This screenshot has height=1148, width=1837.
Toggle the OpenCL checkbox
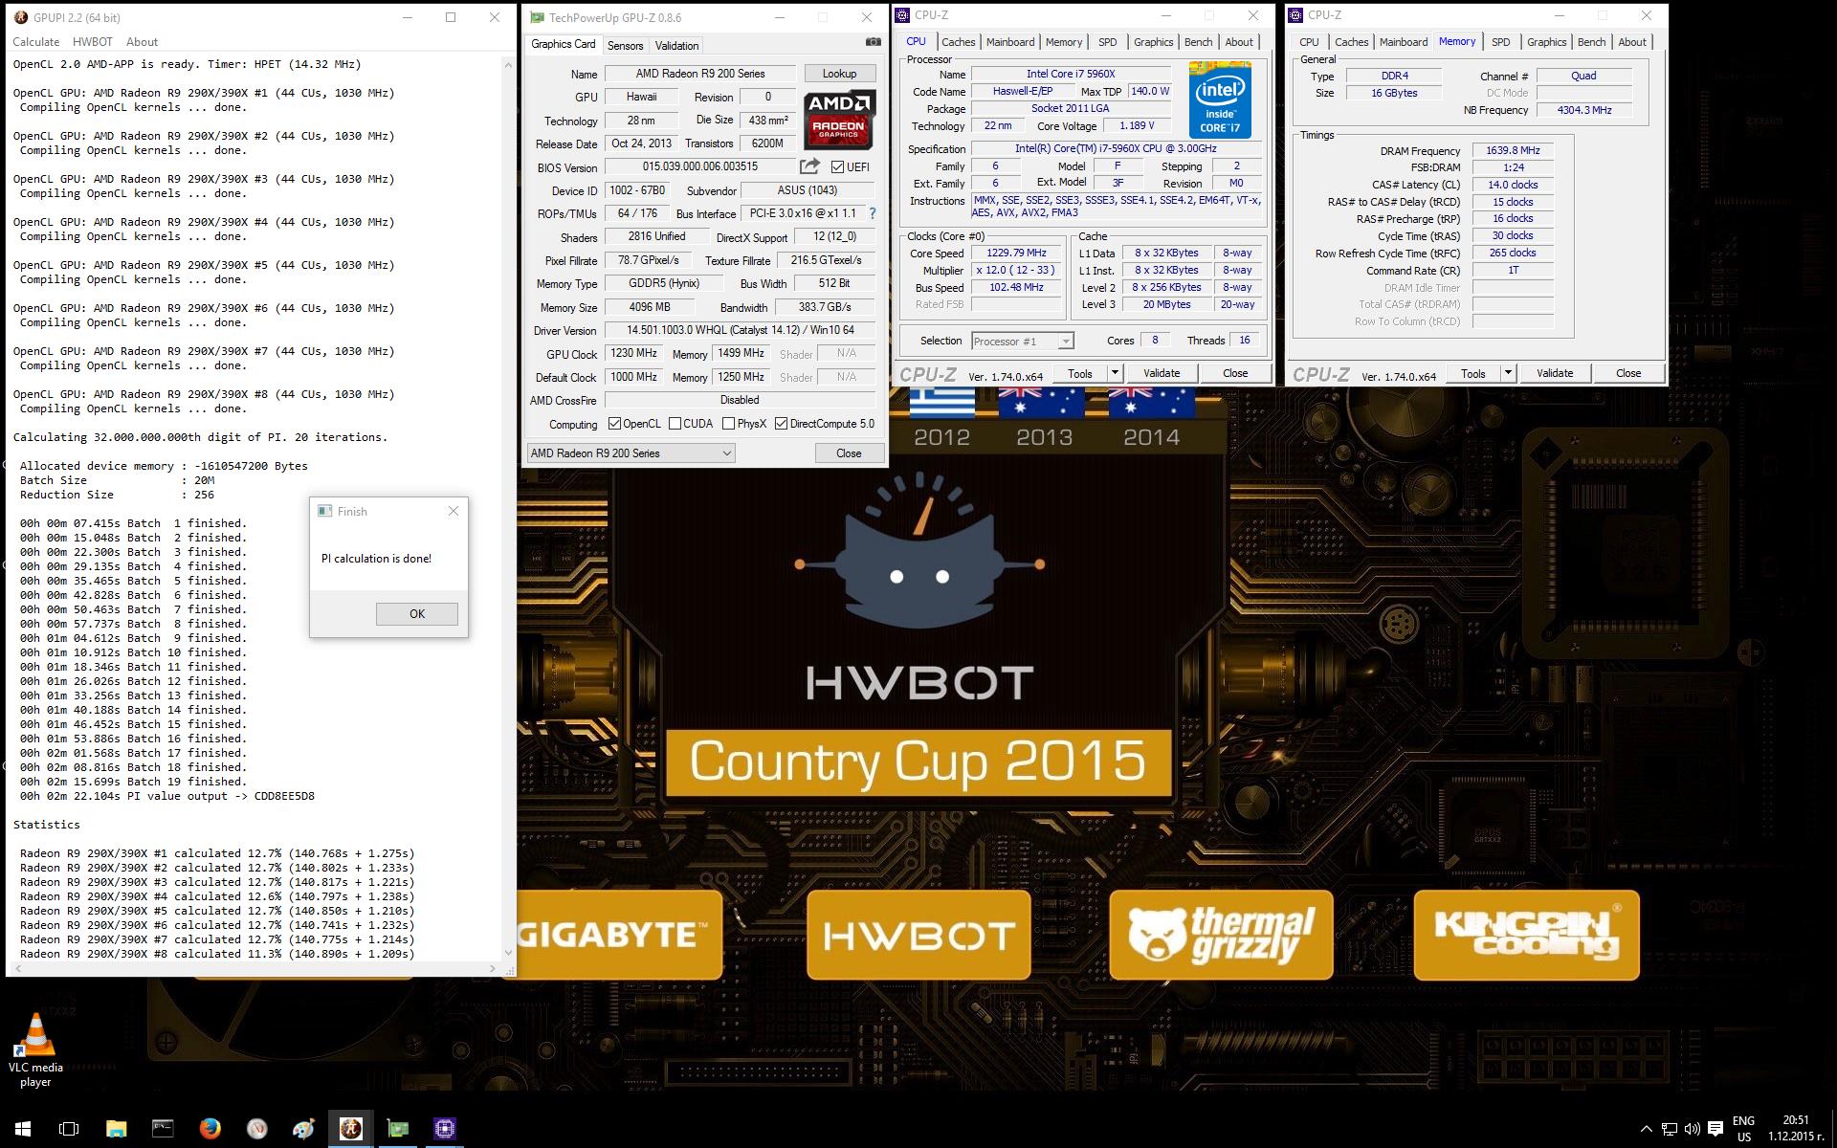click(x=614, y=424)
